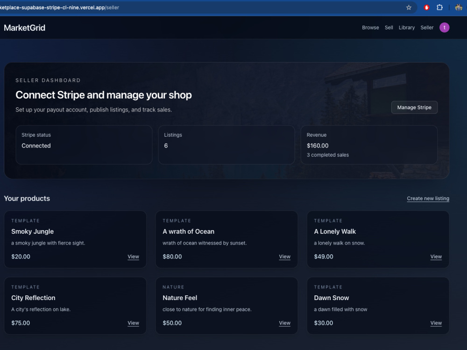The height and width of the screenshot is (350, 467).
Task: Open the Sell nav link
Action: click(x=389, y=28)
